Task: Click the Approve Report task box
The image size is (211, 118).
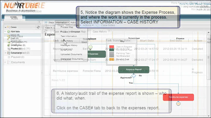Action: (134, 70)
